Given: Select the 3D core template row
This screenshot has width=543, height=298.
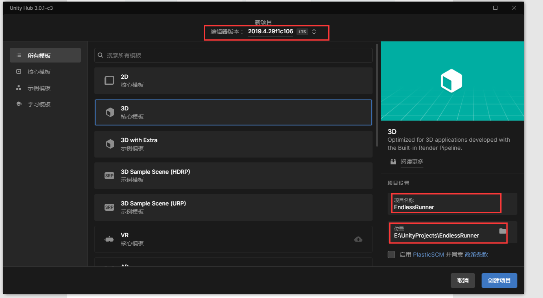Looking at the screenshot, I should [233, 112].
